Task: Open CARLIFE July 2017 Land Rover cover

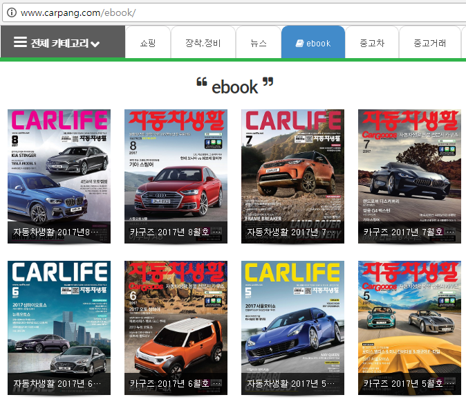Action: click(292, 176)
